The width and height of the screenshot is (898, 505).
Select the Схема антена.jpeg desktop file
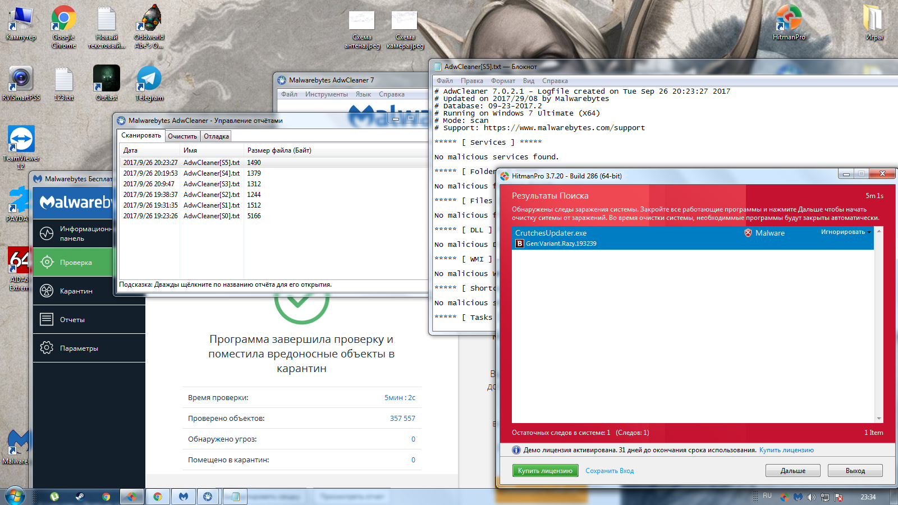[362, 30]
